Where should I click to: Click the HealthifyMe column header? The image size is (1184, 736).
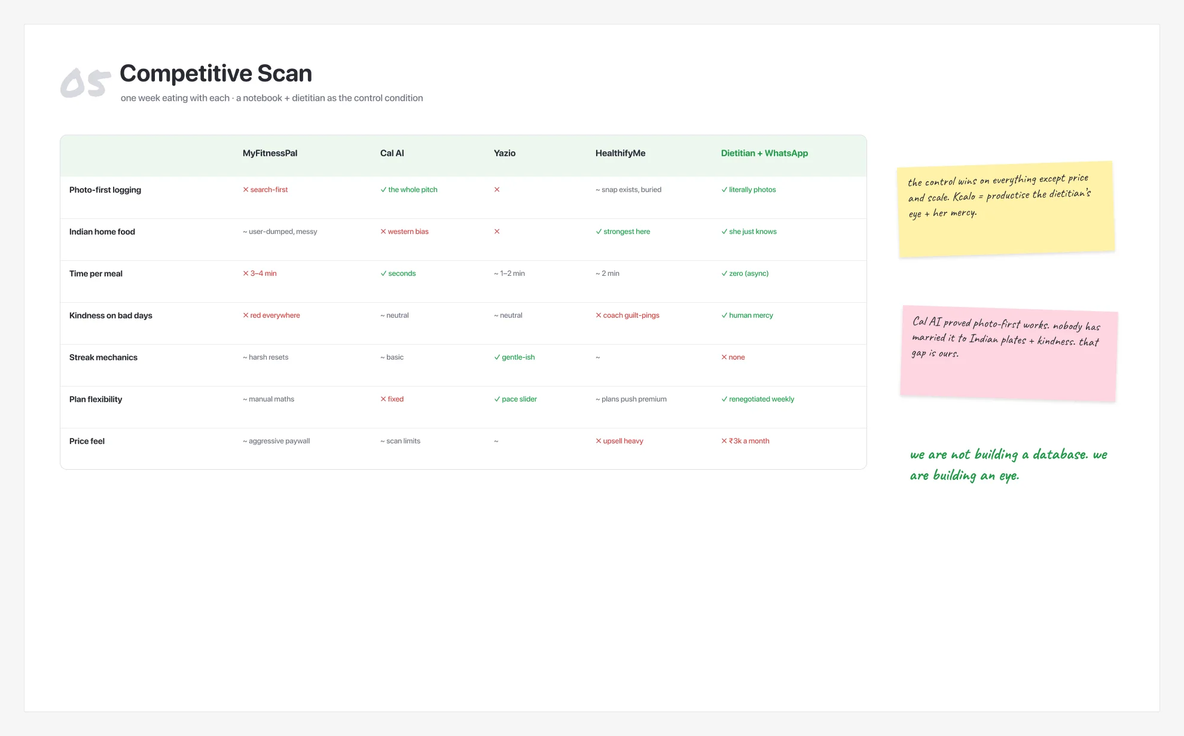[x=620, y=153]
